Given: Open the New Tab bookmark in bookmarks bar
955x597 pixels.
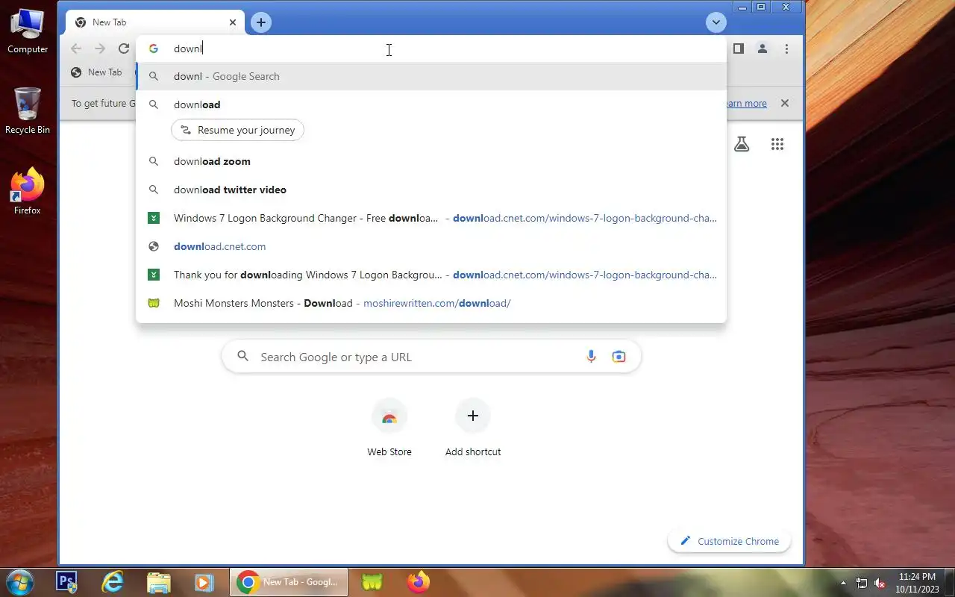Looking at the screenshot, I should coord(96,72).
